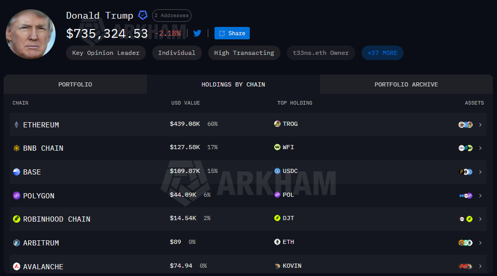Click the USD VALUE column header
Screen dimensions: 497x276
coord(185,103)
